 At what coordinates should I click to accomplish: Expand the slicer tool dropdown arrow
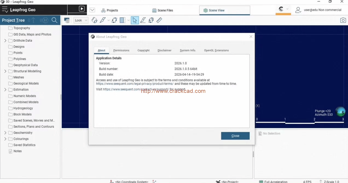pos(109,21)
